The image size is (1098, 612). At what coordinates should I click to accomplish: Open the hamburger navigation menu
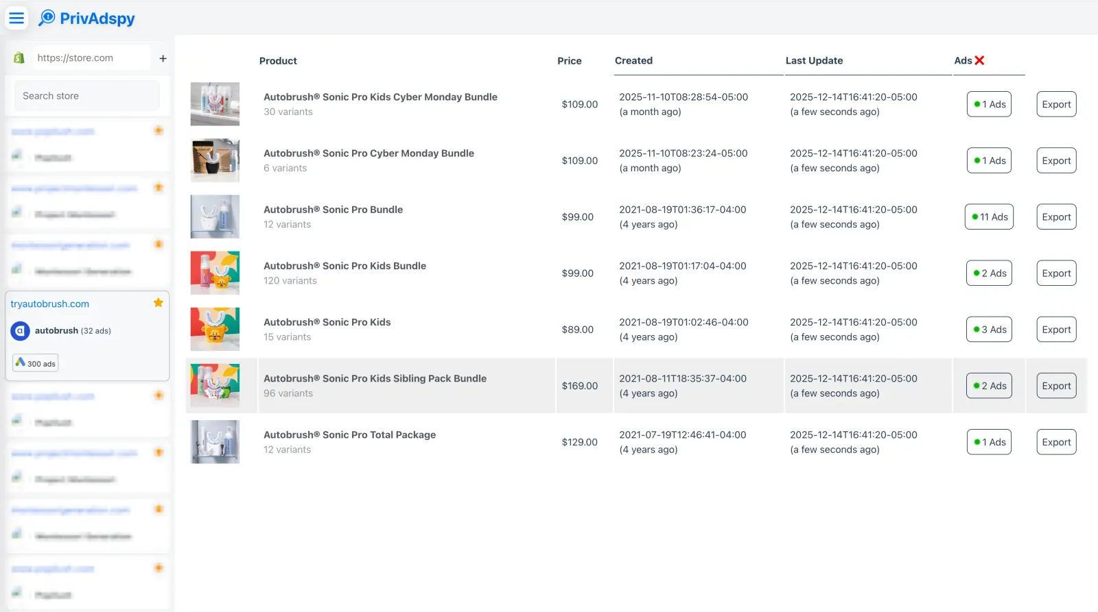click(16, 18)
